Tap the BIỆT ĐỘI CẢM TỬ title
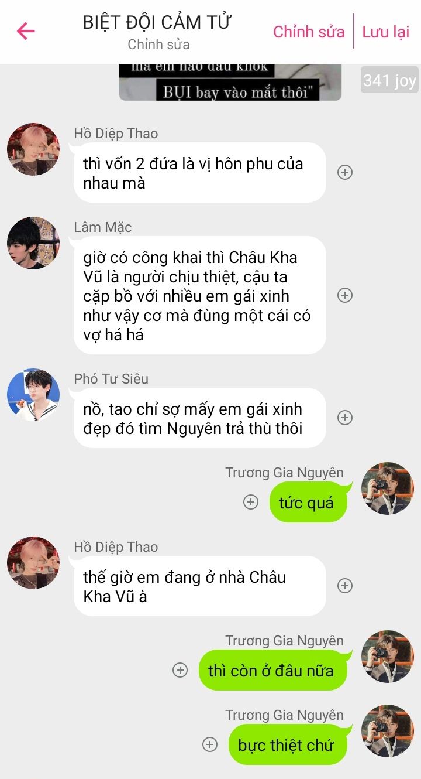The image size is (421, 779). (x=158, y=22)
